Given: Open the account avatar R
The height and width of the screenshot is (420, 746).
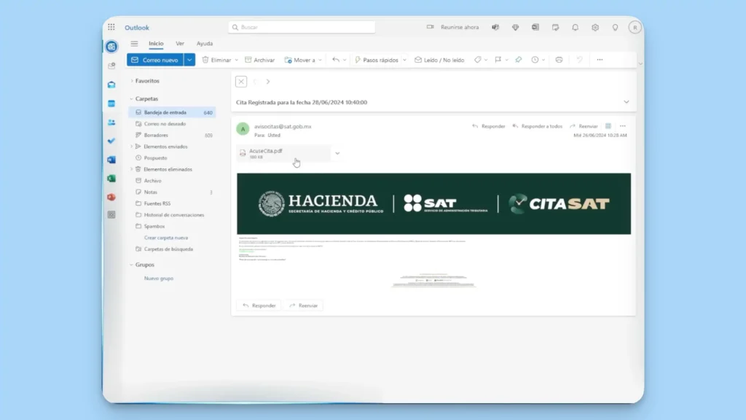Looking at the screenshot, I should (x=635, y=27).
